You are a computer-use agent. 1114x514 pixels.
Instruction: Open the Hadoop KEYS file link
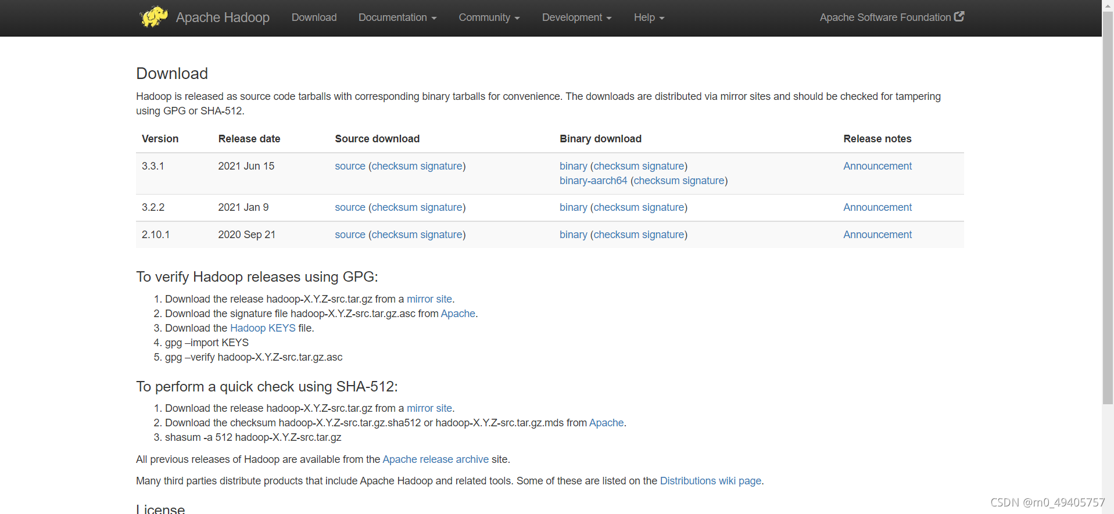tap(263, 328)
